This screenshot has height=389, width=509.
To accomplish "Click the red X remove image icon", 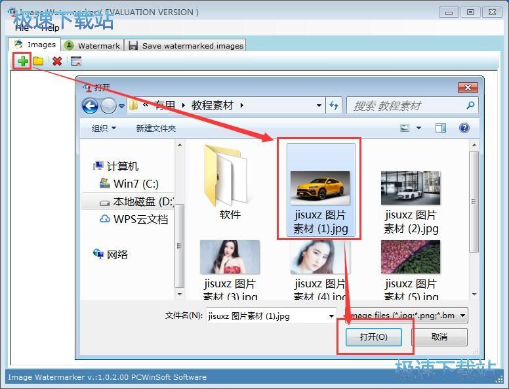I will click(57, 61).
